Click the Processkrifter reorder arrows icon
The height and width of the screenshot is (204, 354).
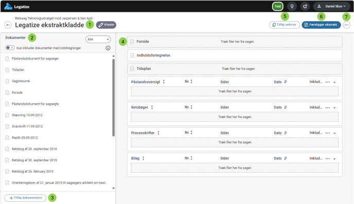[158, 133]
